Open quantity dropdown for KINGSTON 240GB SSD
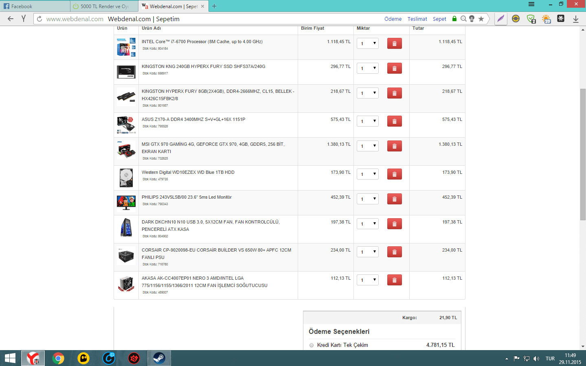This screenshot has width=586, height=366. pos(368,68)
